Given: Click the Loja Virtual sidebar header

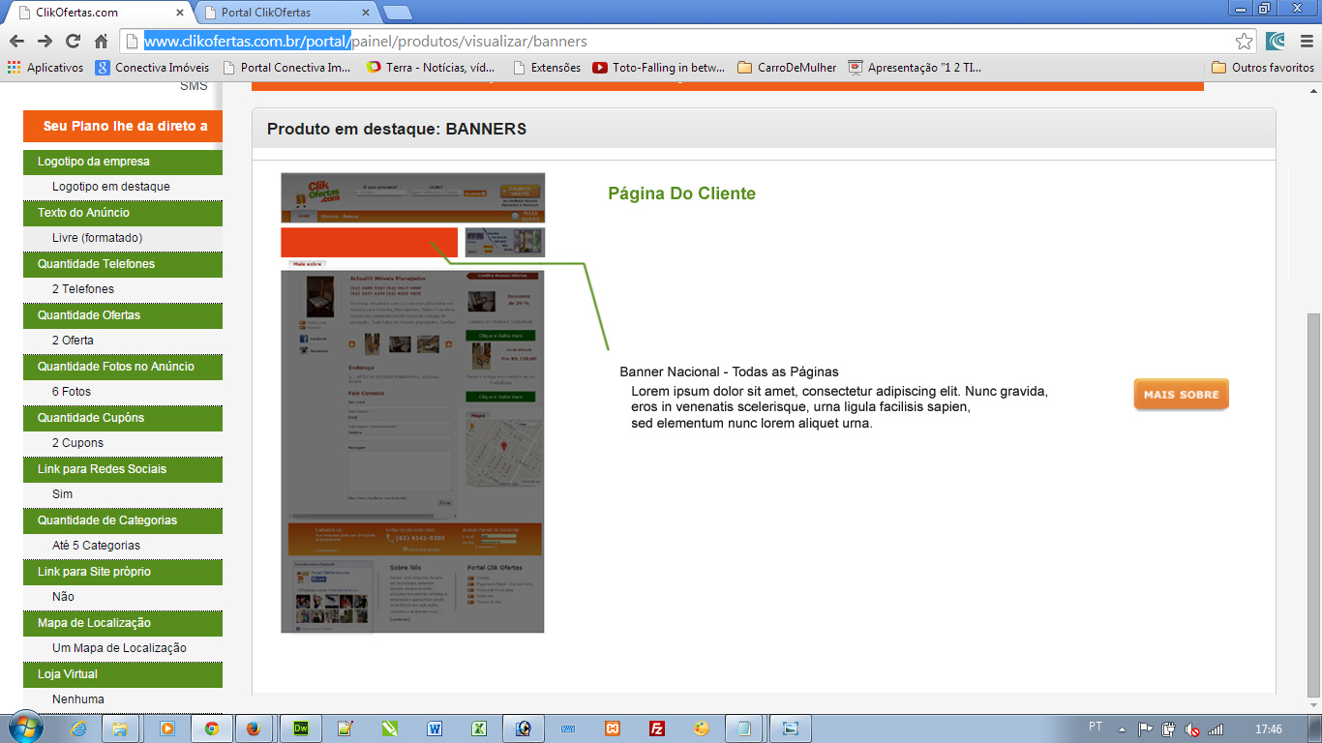Looking at the screenshot, I should pyautogui.click(x=123, y=674).
